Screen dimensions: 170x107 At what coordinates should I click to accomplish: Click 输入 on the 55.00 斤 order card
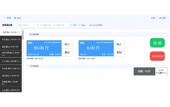67,44
